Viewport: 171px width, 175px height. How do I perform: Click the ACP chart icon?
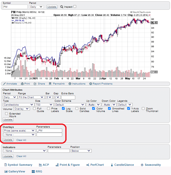click(40, 165)
